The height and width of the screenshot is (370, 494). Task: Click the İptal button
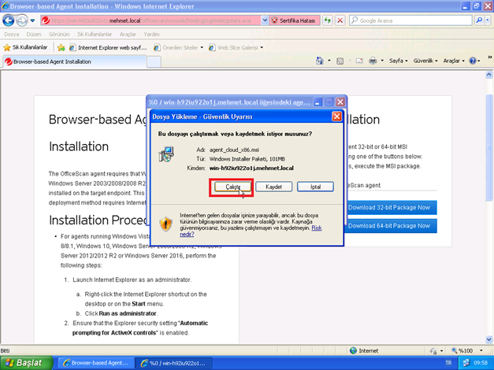click(315, 187)
